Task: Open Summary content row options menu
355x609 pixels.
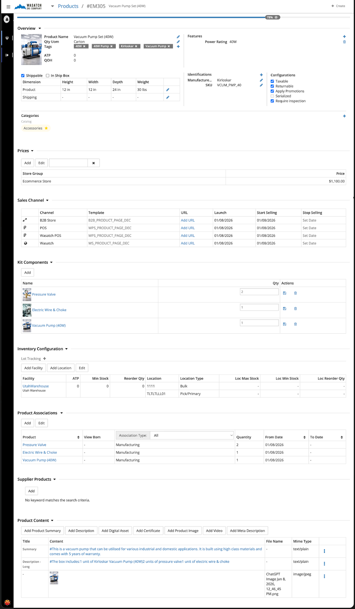Action: [324, 551]
